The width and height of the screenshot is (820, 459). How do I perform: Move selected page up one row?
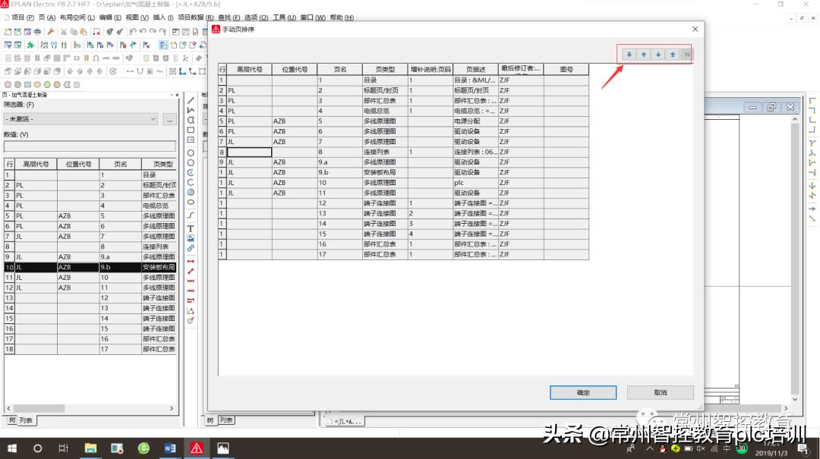pyautogui.click(x=644, y=55)
